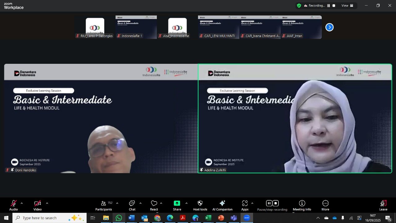
Task: Expand share options arrow next to Share
Action: pos(186,203)
